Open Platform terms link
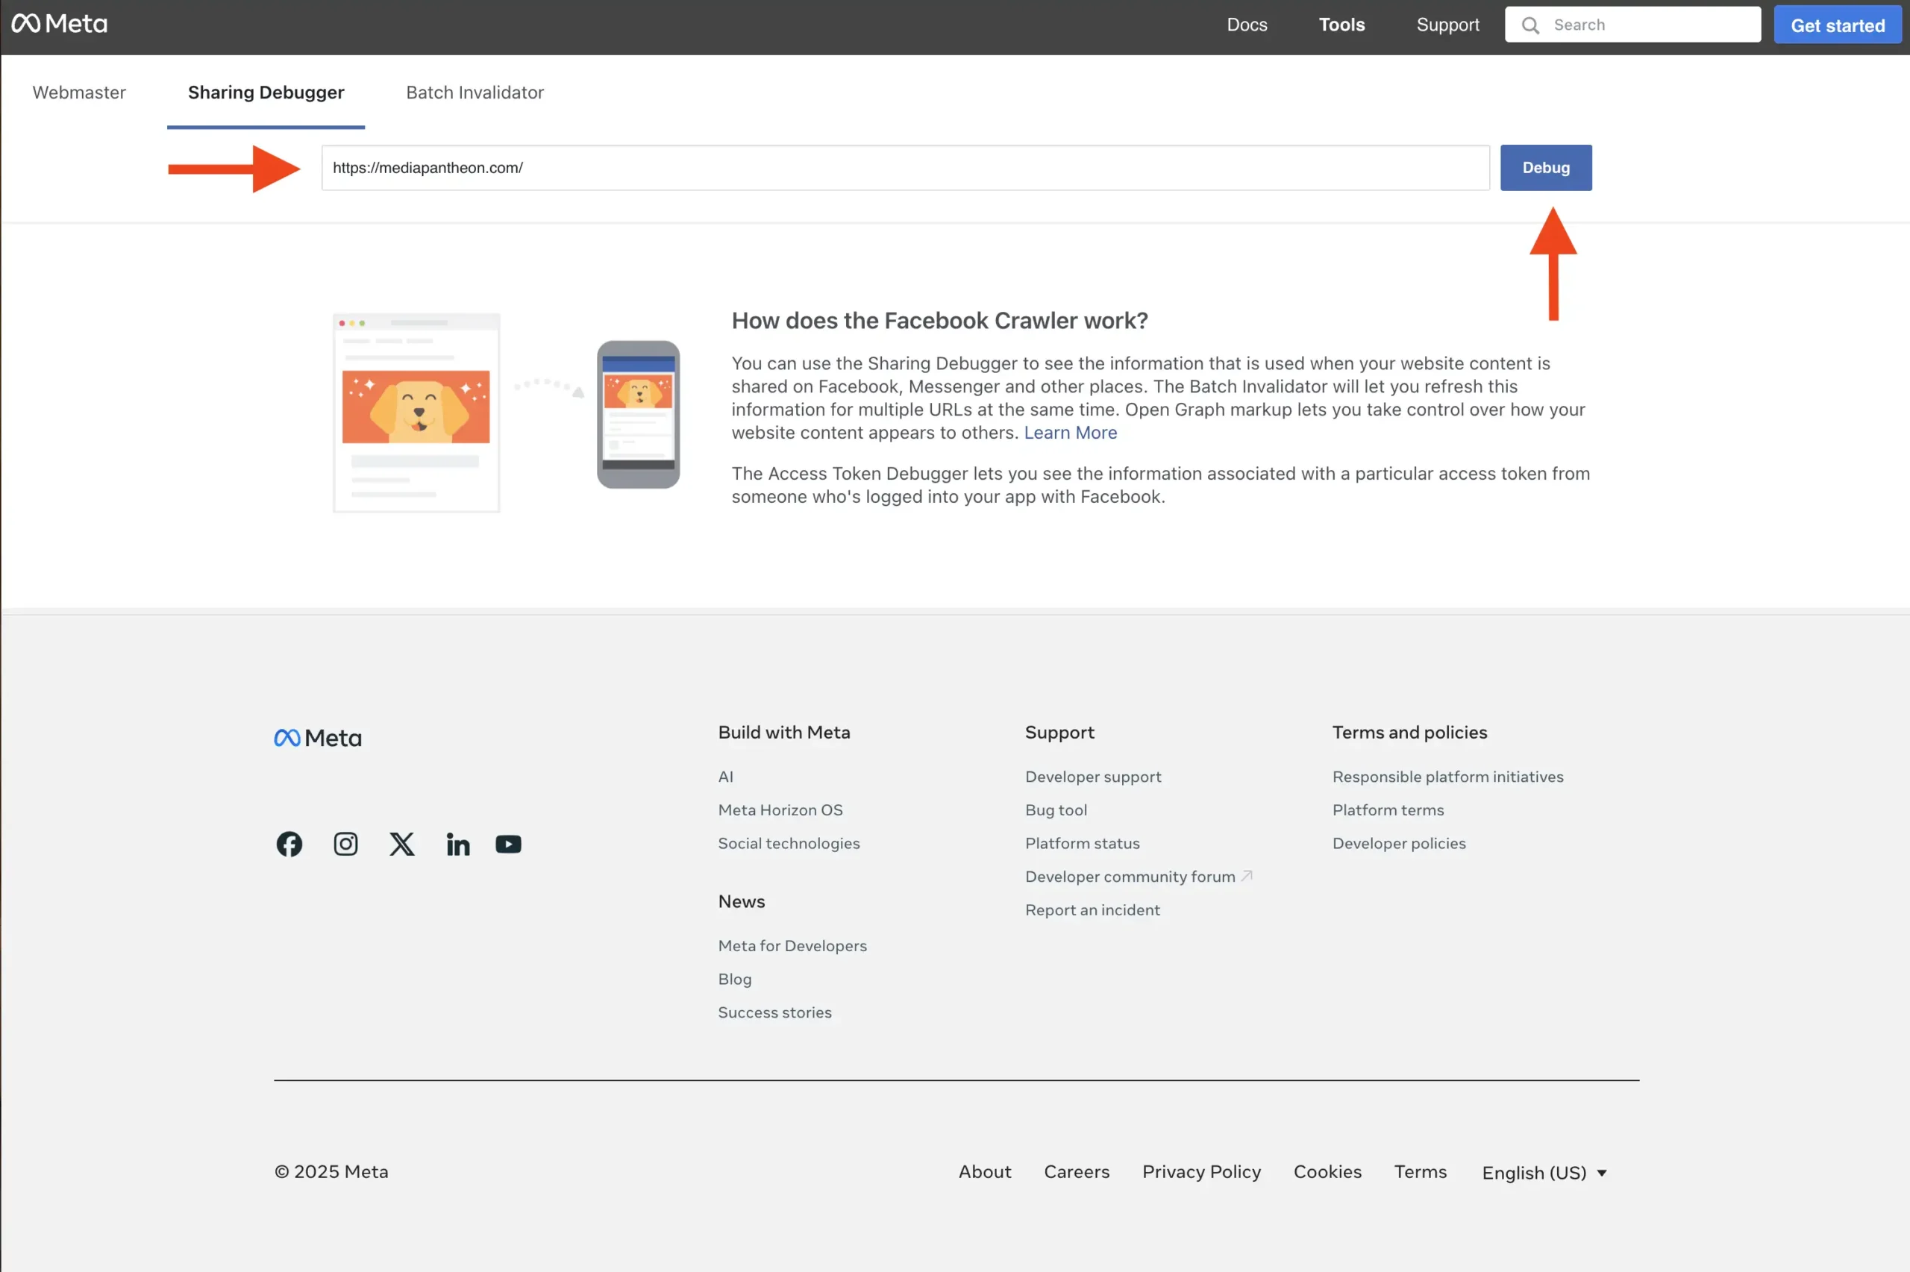The width and height of the screenshot is (1910, 1272). 1388,809
